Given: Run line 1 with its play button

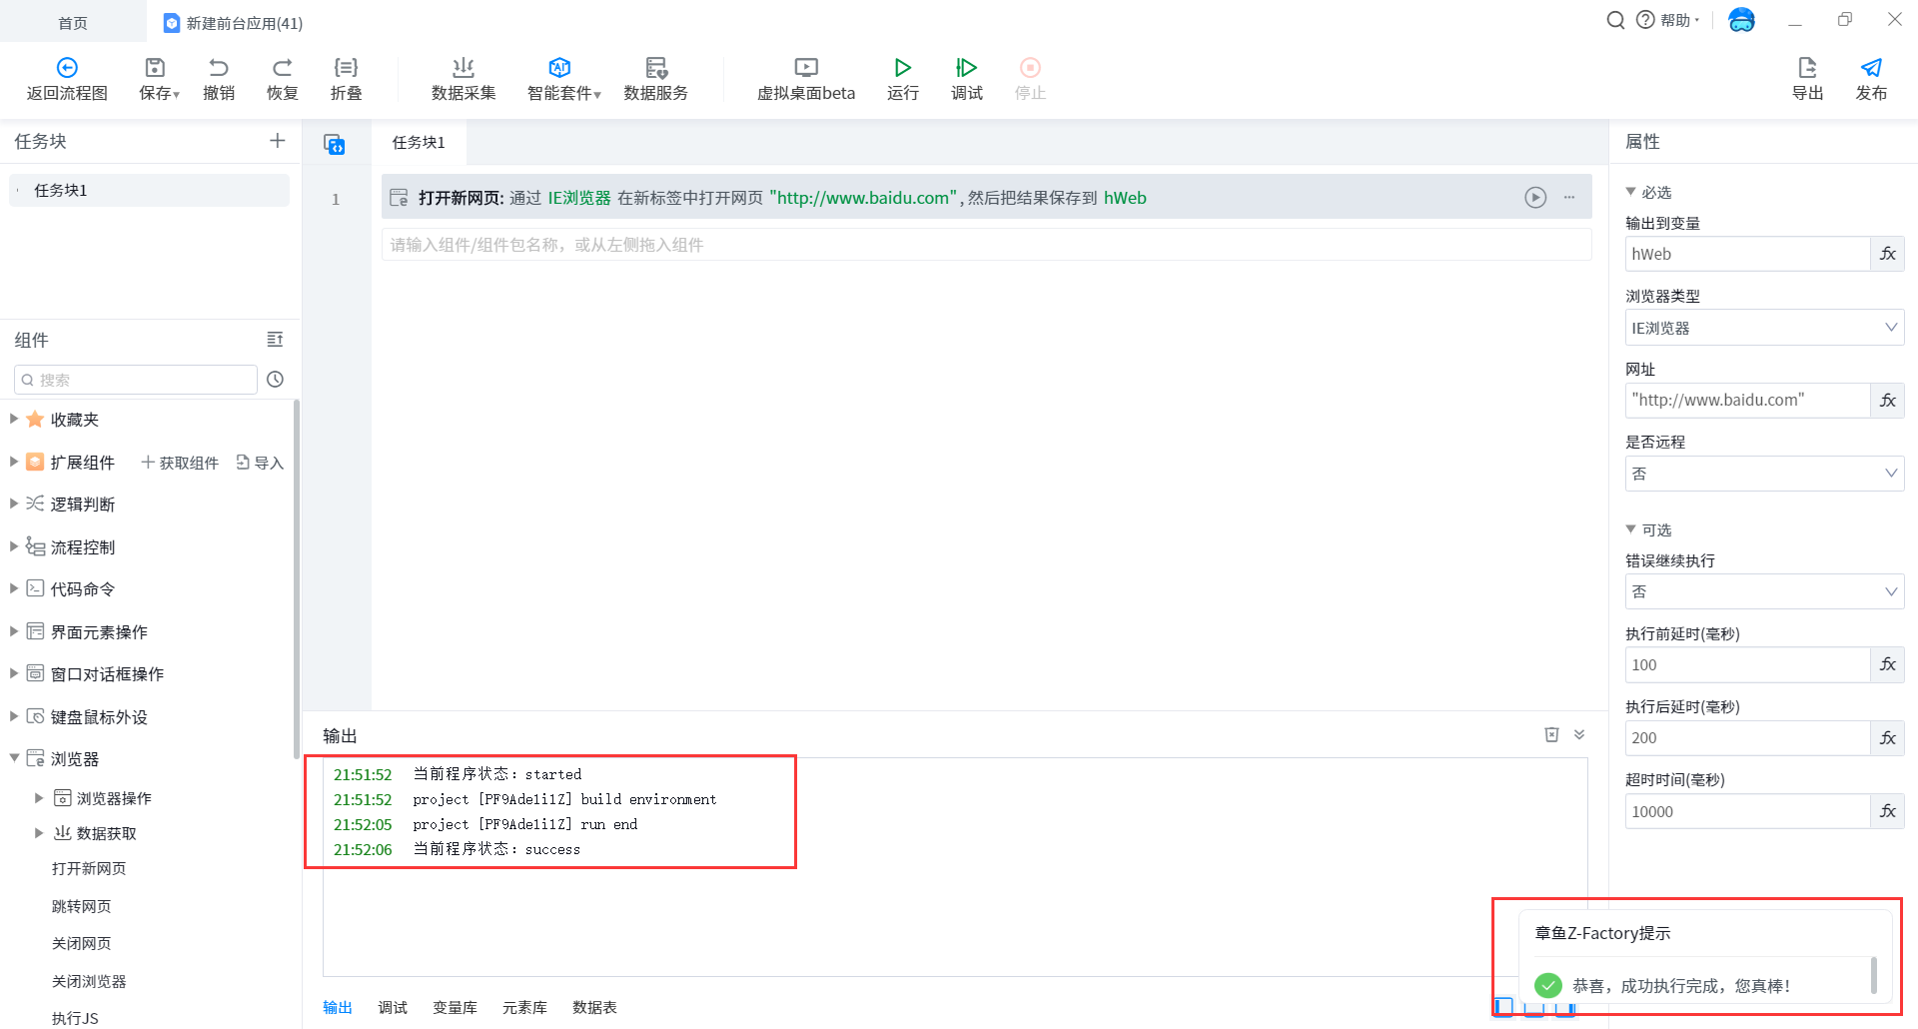Looking at the screenshot, I should [1535, 198].
